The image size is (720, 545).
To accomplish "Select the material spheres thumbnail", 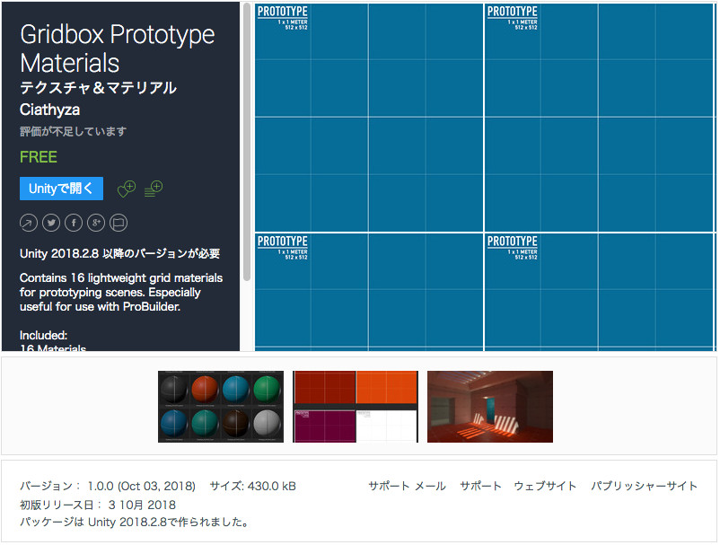I will pos(221,407).
